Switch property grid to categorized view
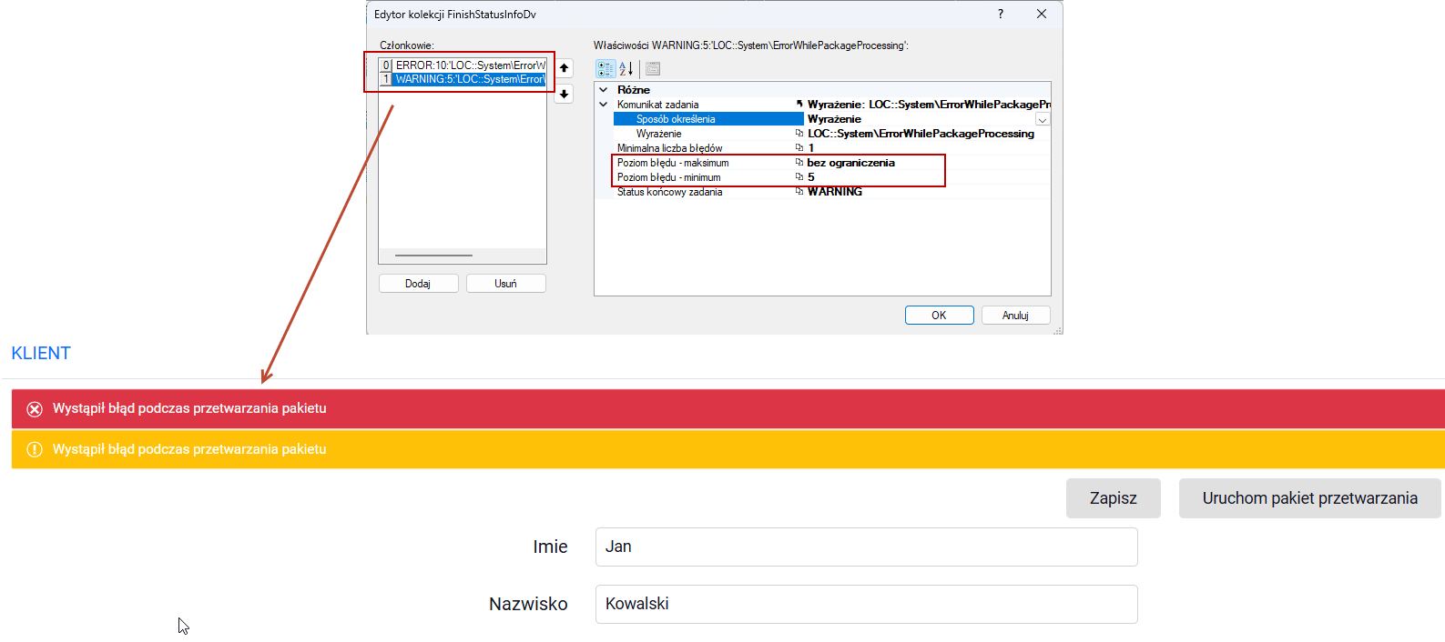 (605, 68)
